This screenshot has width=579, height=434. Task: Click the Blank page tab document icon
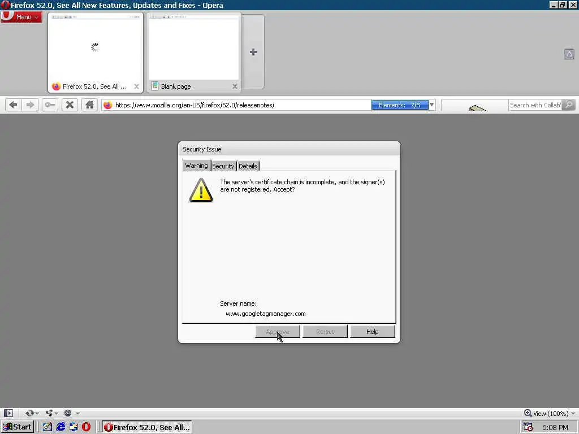tap(155, 86)
